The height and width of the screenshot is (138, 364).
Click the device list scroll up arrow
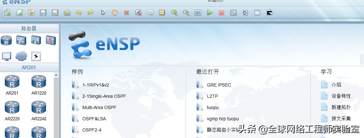click(x=56, y=75)
